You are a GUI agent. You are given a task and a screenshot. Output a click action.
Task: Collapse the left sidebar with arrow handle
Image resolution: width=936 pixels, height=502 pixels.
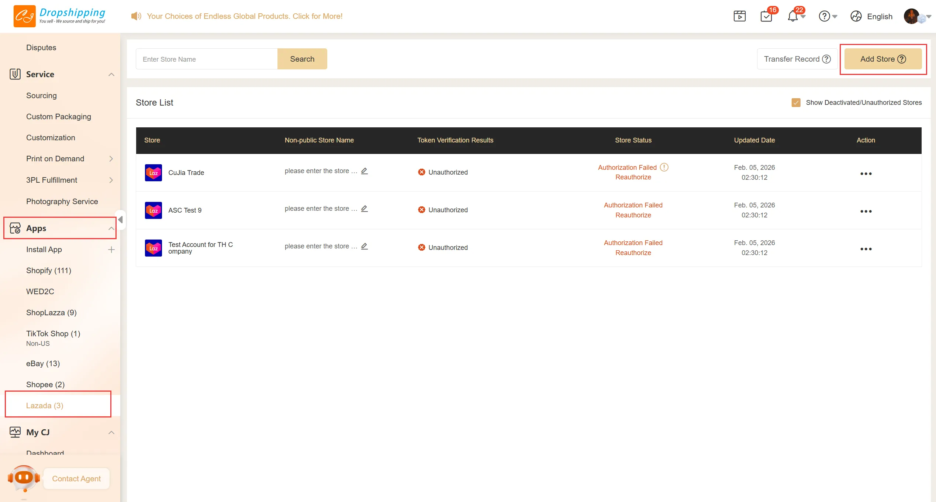[120, 220]
